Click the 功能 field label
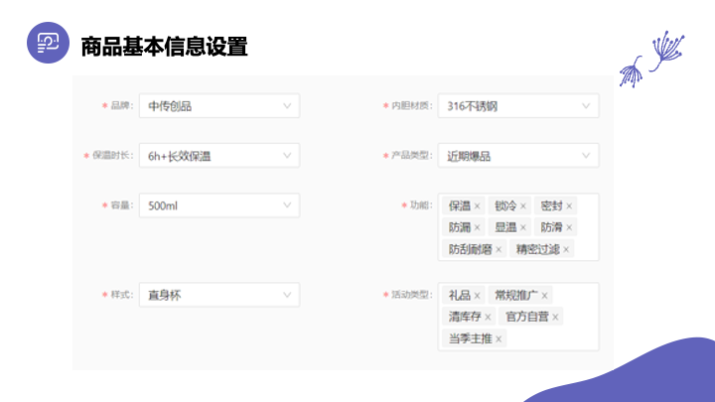This screenshot has height=402, width=715. [x=420, y=205]
